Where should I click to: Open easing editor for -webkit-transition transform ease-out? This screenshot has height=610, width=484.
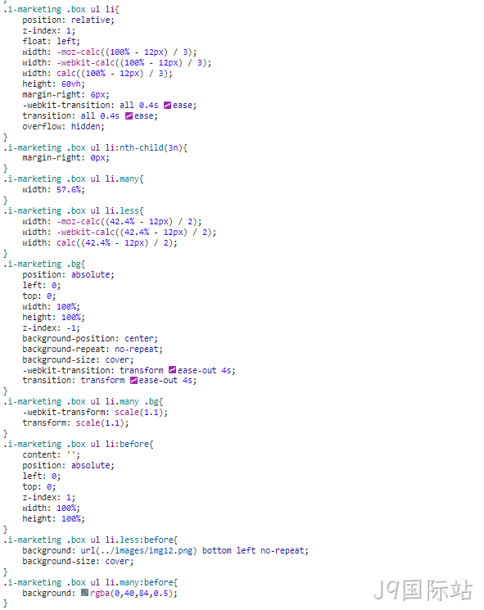point(172,370)
